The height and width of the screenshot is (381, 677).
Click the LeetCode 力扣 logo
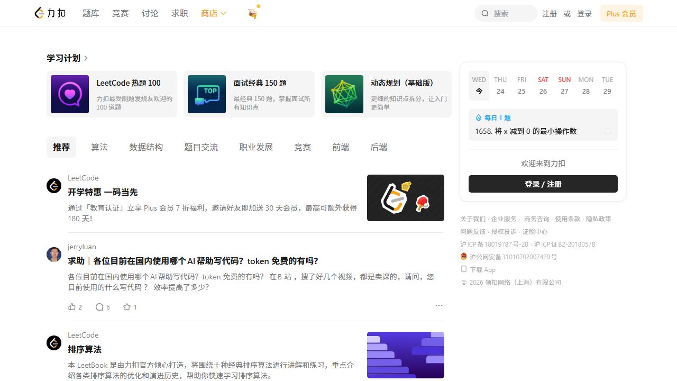tap(50, 13)
